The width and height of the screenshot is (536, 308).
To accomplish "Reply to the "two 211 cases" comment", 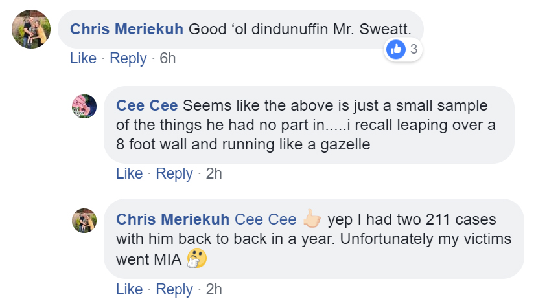I will coord(174,289).
